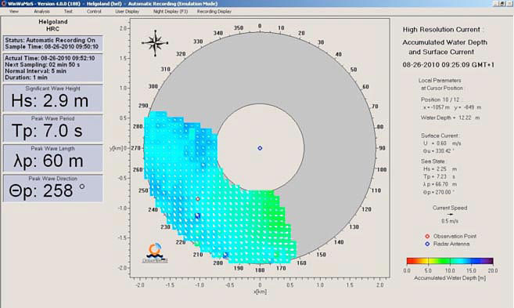Open the Analysis menu

pos(42,11)
